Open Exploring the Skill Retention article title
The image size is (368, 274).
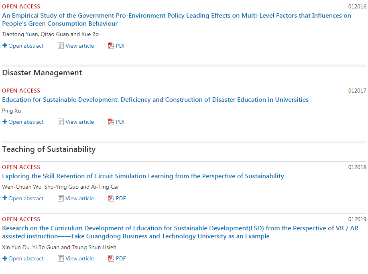click(x=143, y=176)
